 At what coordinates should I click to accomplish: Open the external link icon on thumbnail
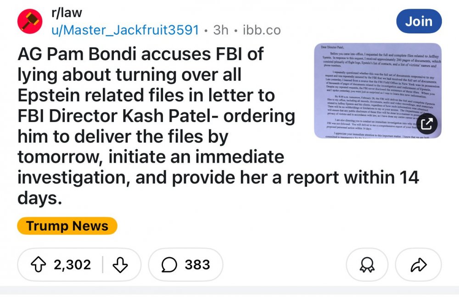click(x=426, y=123)
